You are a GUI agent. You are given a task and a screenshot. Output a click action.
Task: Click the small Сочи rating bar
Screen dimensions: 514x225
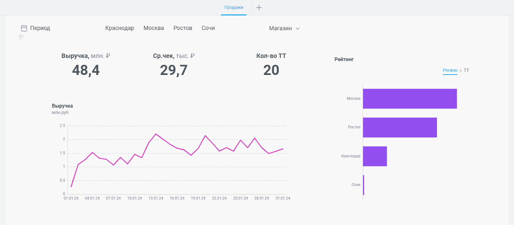[363, 185]
